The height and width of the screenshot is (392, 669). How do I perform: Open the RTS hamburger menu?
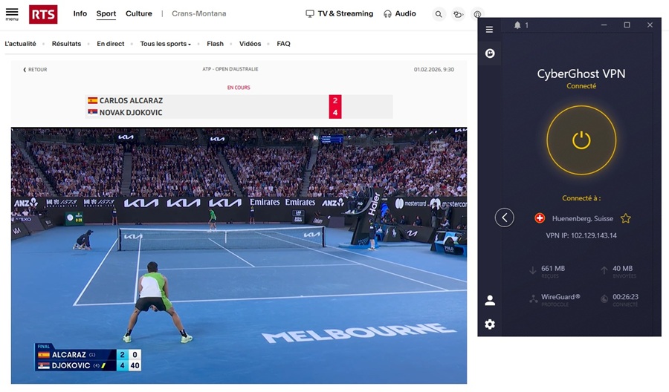(12, 13)
